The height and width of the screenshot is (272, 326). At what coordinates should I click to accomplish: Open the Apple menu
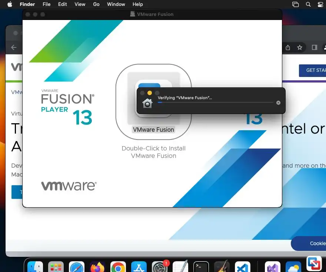pos(10,4)
